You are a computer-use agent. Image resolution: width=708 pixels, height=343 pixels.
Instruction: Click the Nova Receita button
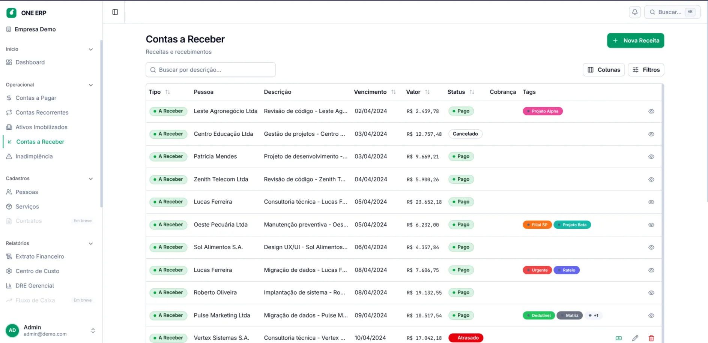[635, 40]
